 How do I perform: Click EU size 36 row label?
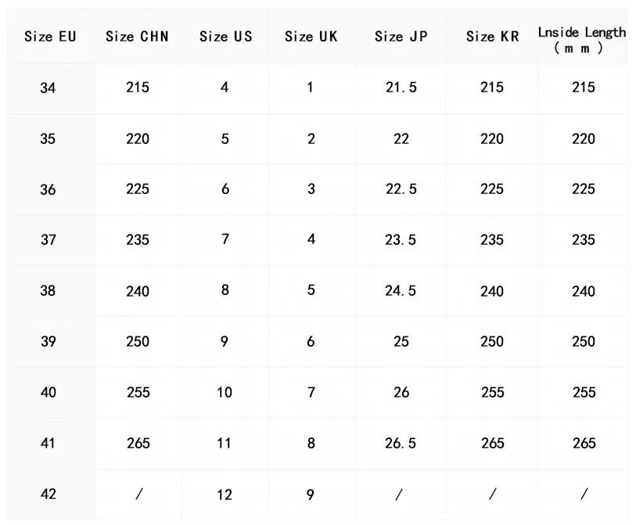[x=49, y=190]
